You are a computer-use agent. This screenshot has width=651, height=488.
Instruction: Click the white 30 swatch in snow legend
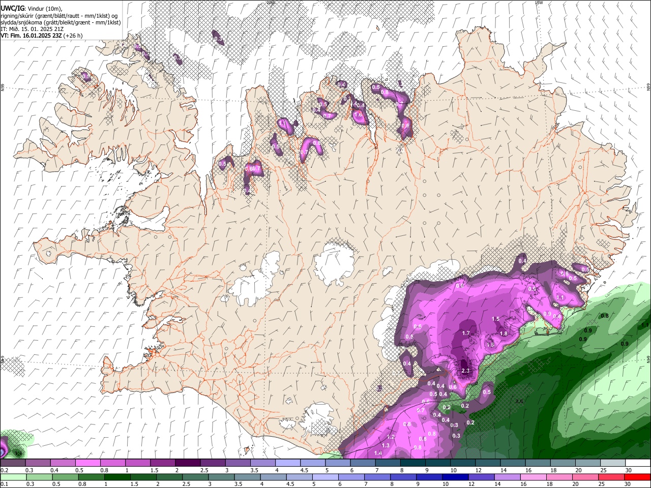point(638,463)
